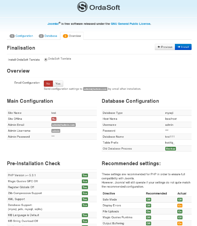This screenshot has height=226, width=197.
Task: Click the Admin Username 'admin' badge
Action: pos(56,131)
